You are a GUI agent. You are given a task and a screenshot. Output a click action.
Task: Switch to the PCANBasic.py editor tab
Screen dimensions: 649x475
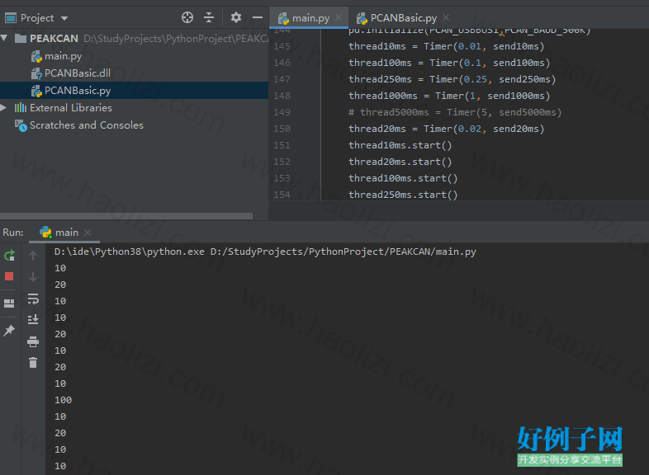pos(403,18)
